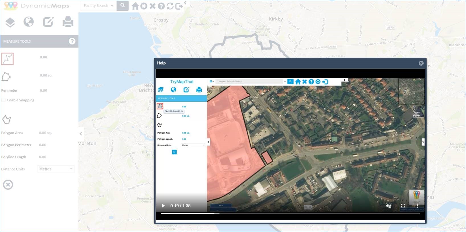
Task: Collapse the top toolbar with chevron
Action: pos(185,3)
